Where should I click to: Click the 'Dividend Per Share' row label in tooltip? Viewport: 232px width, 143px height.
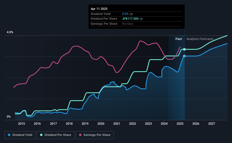(x=104, y=19)
